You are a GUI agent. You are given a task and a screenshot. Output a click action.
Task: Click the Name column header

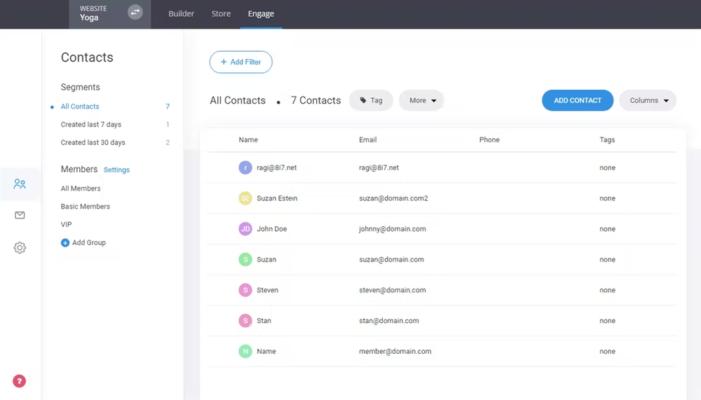pos(248,140)
